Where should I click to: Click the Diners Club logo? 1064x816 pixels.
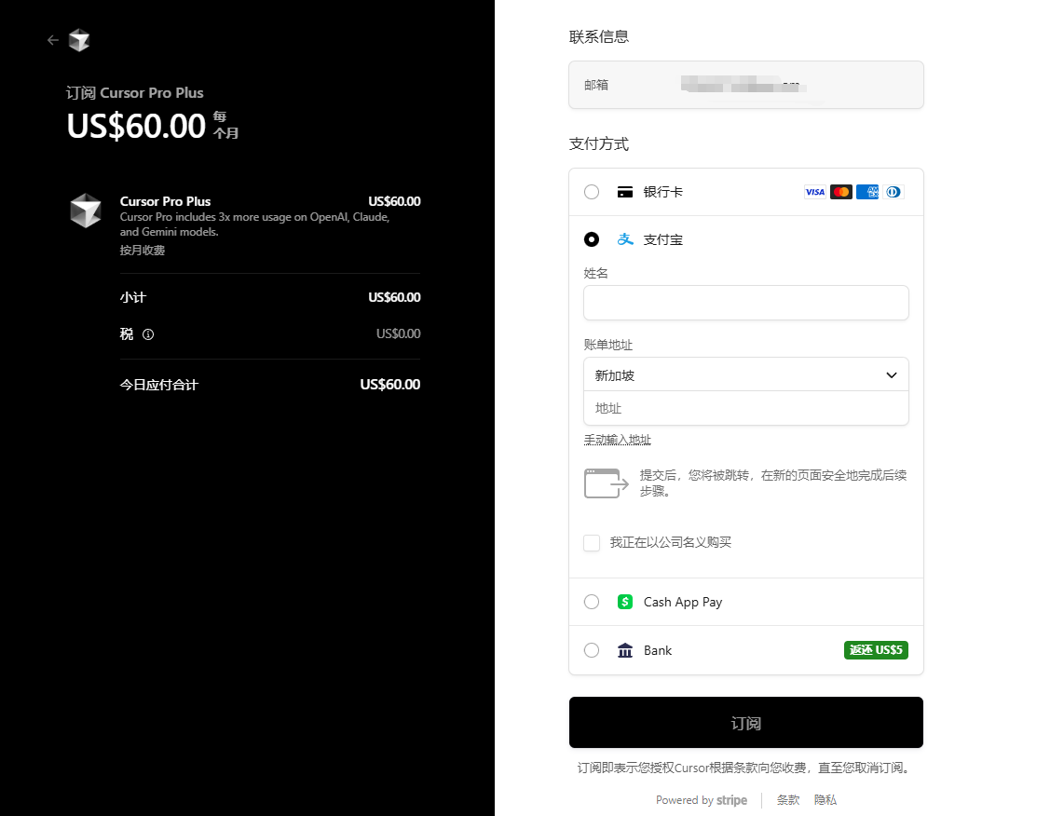pos(893,192)
